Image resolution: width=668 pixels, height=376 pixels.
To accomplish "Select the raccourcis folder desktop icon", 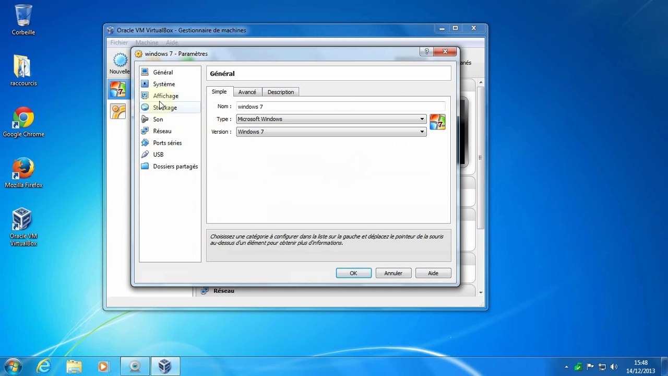I will [x=23, y=70].
